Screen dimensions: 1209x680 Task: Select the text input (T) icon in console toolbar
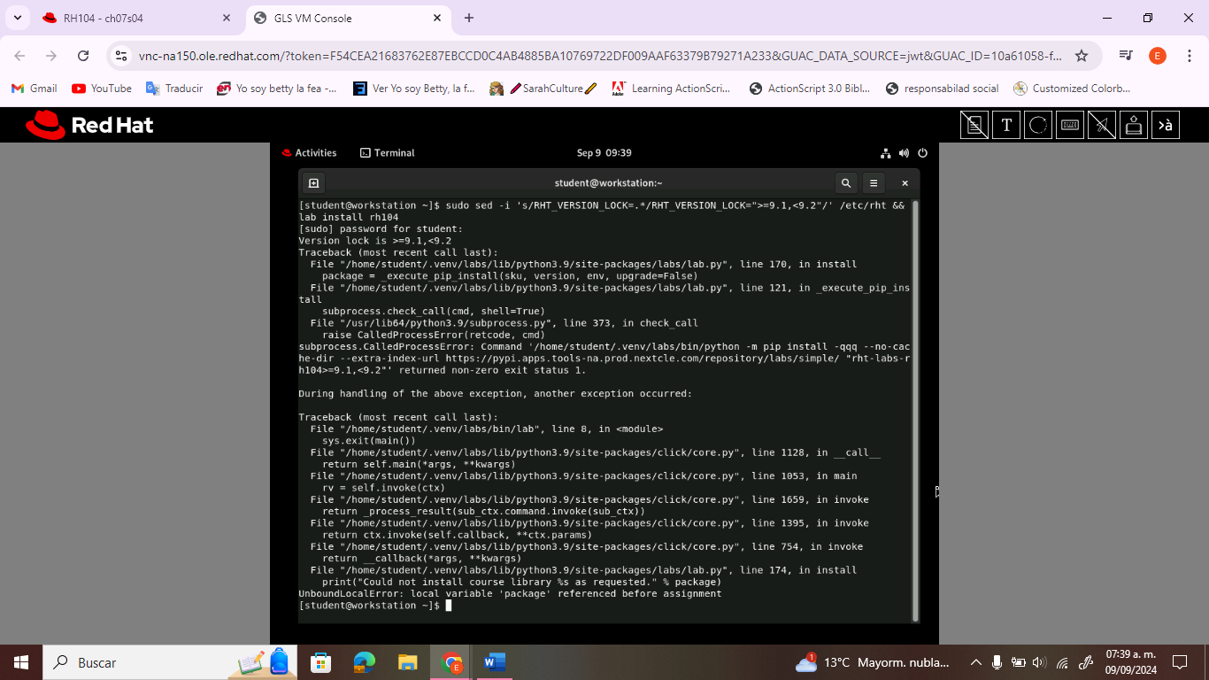pyautogui.click(x=1006, y=124)
